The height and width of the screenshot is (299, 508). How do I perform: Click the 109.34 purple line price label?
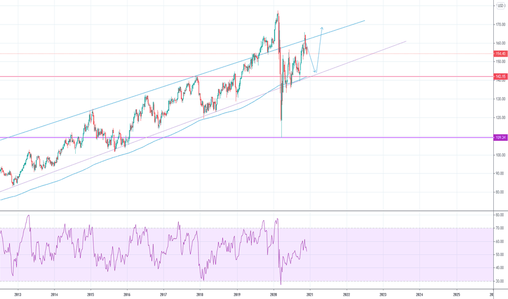pyautogui.click(x=500, y=138)
